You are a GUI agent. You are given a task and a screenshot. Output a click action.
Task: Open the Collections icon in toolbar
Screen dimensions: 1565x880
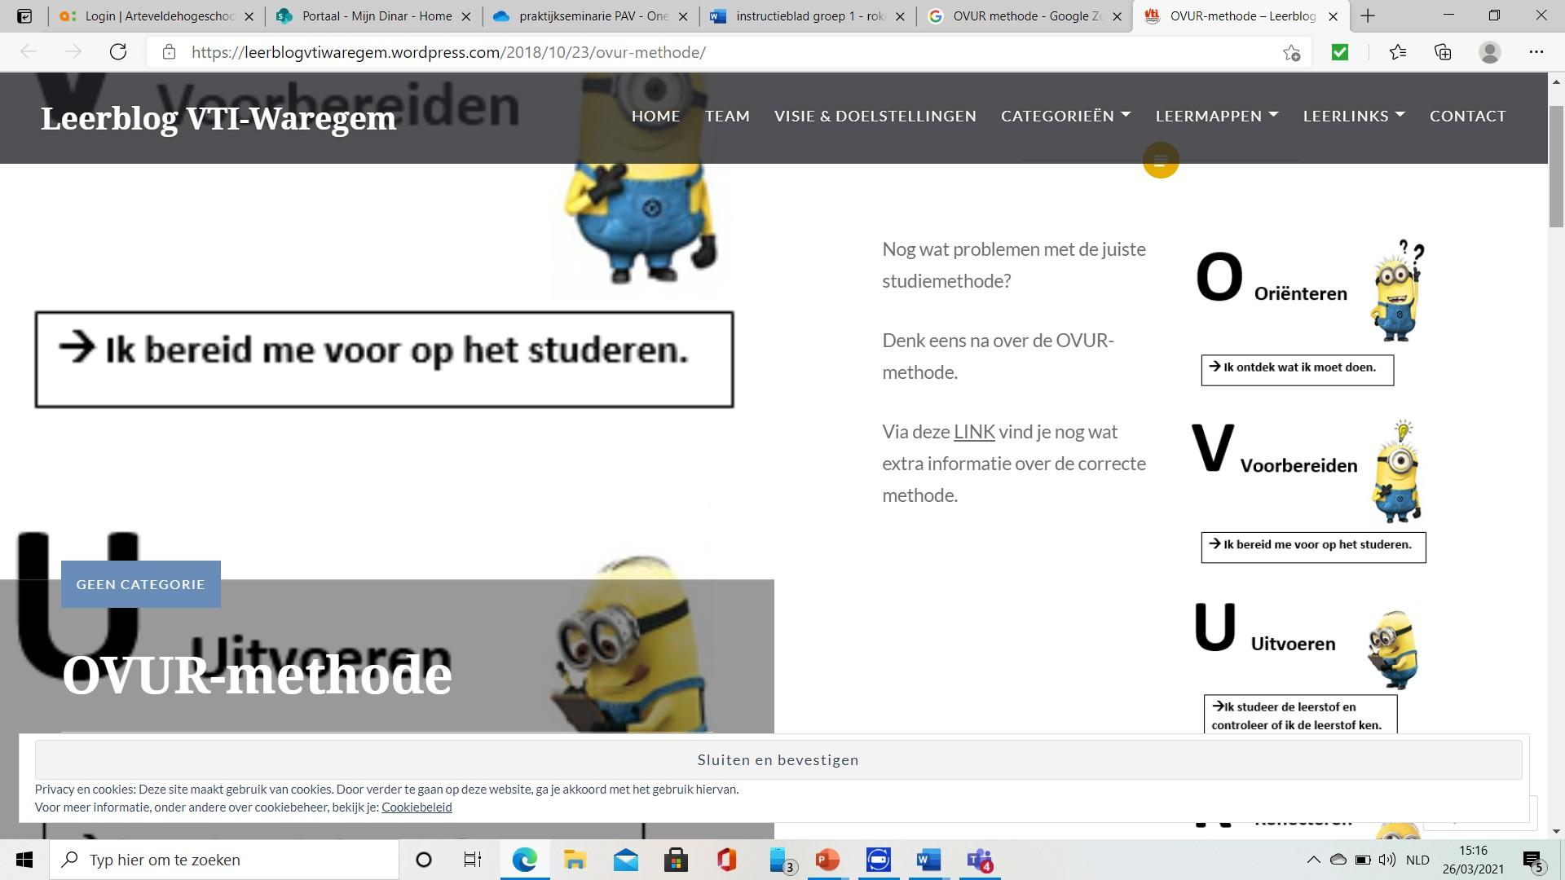[1443, 52]
